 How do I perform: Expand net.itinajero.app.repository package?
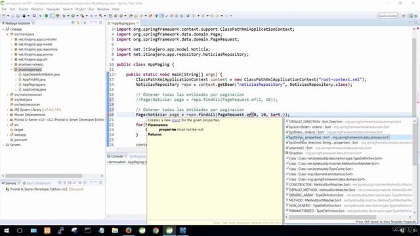point(12,50)
